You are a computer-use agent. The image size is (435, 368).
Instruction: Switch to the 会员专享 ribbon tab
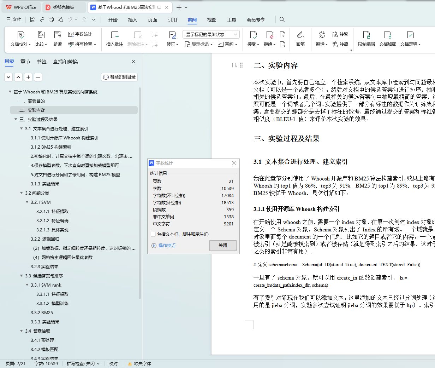[256, 20]
